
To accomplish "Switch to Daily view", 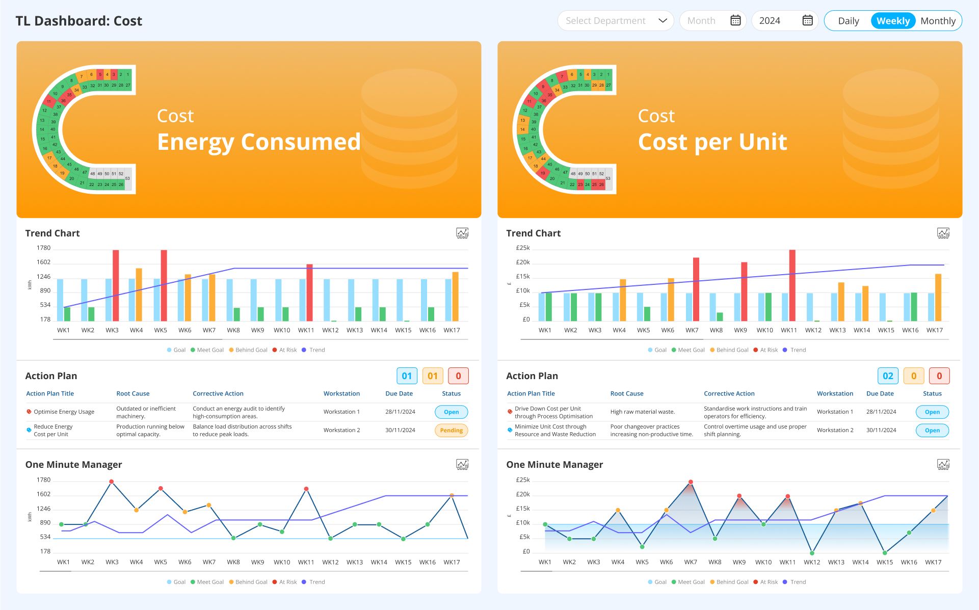I will tap(848, 20).
